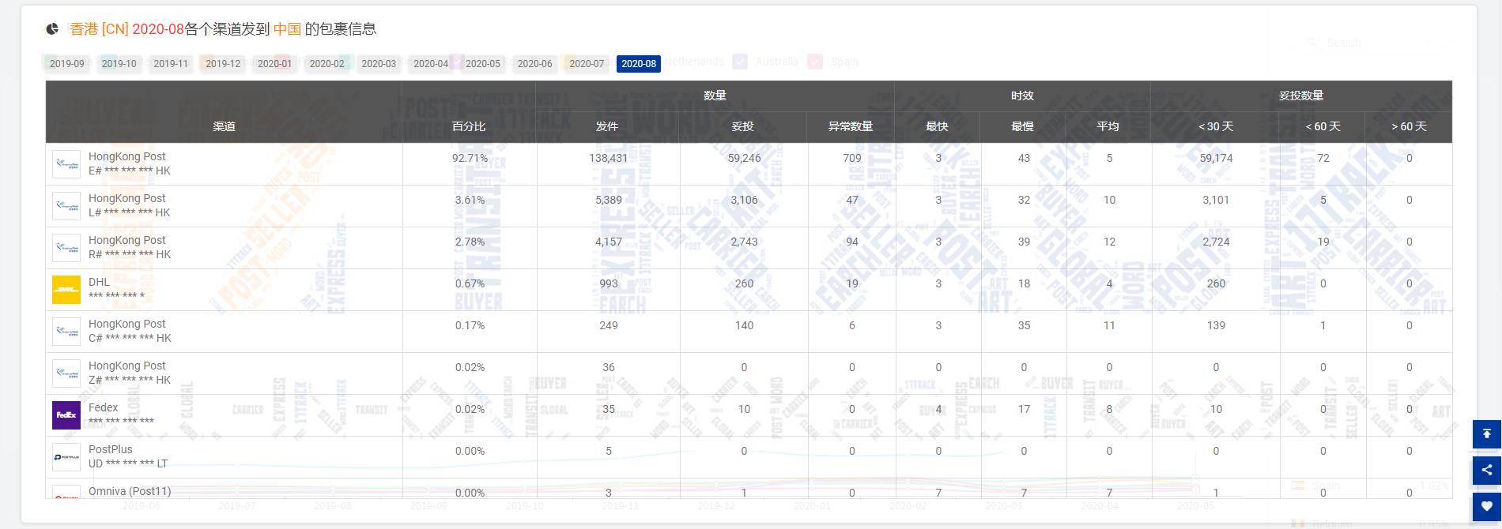Click the 5,389 shipped count cell
Screen dimensions: 1502x529
pyautogui.click(x=608, y=200)
